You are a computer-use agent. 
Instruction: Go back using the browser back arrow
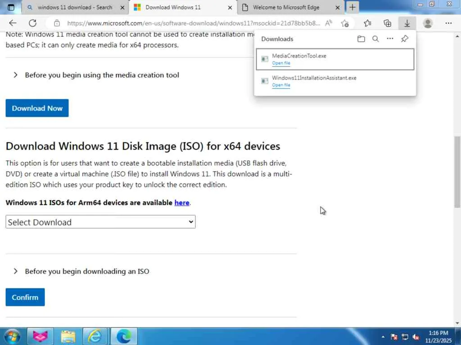coord(13,23)
